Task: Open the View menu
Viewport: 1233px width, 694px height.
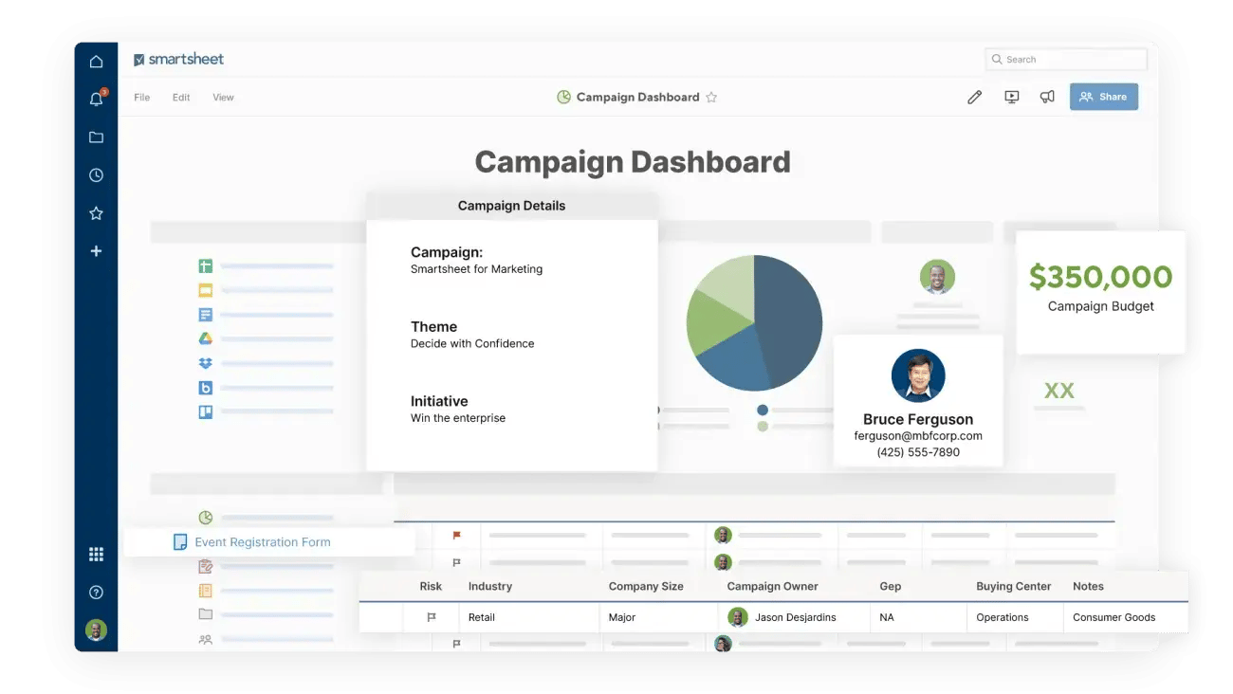Action: 223,97
